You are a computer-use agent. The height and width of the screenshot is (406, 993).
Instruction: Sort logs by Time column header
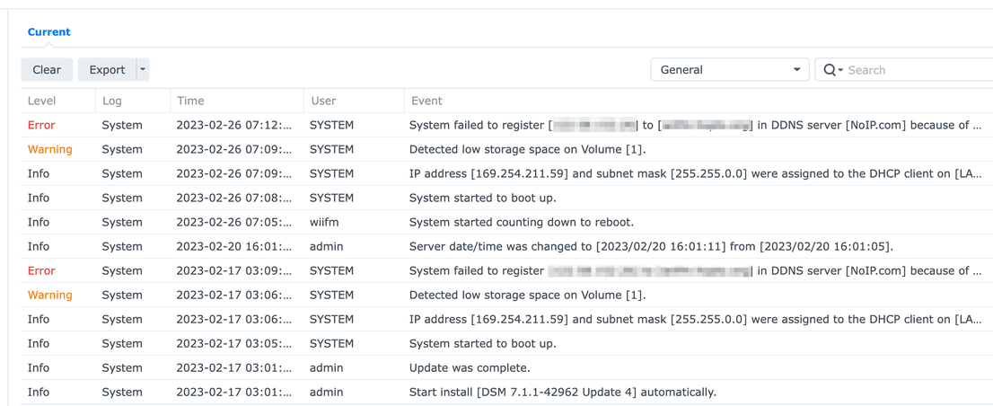click(x=190, y=101)
